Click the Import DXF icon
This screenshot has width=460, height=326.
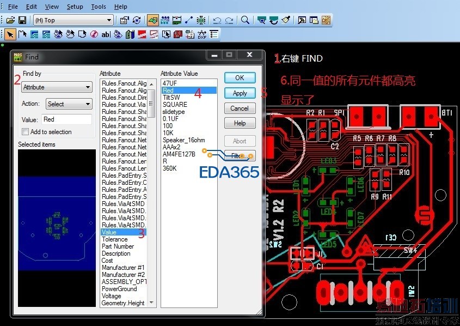[202, 35]
